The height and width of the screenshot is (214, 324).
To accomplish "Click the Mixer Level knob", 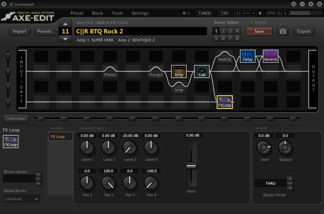I will pos(264,147).
